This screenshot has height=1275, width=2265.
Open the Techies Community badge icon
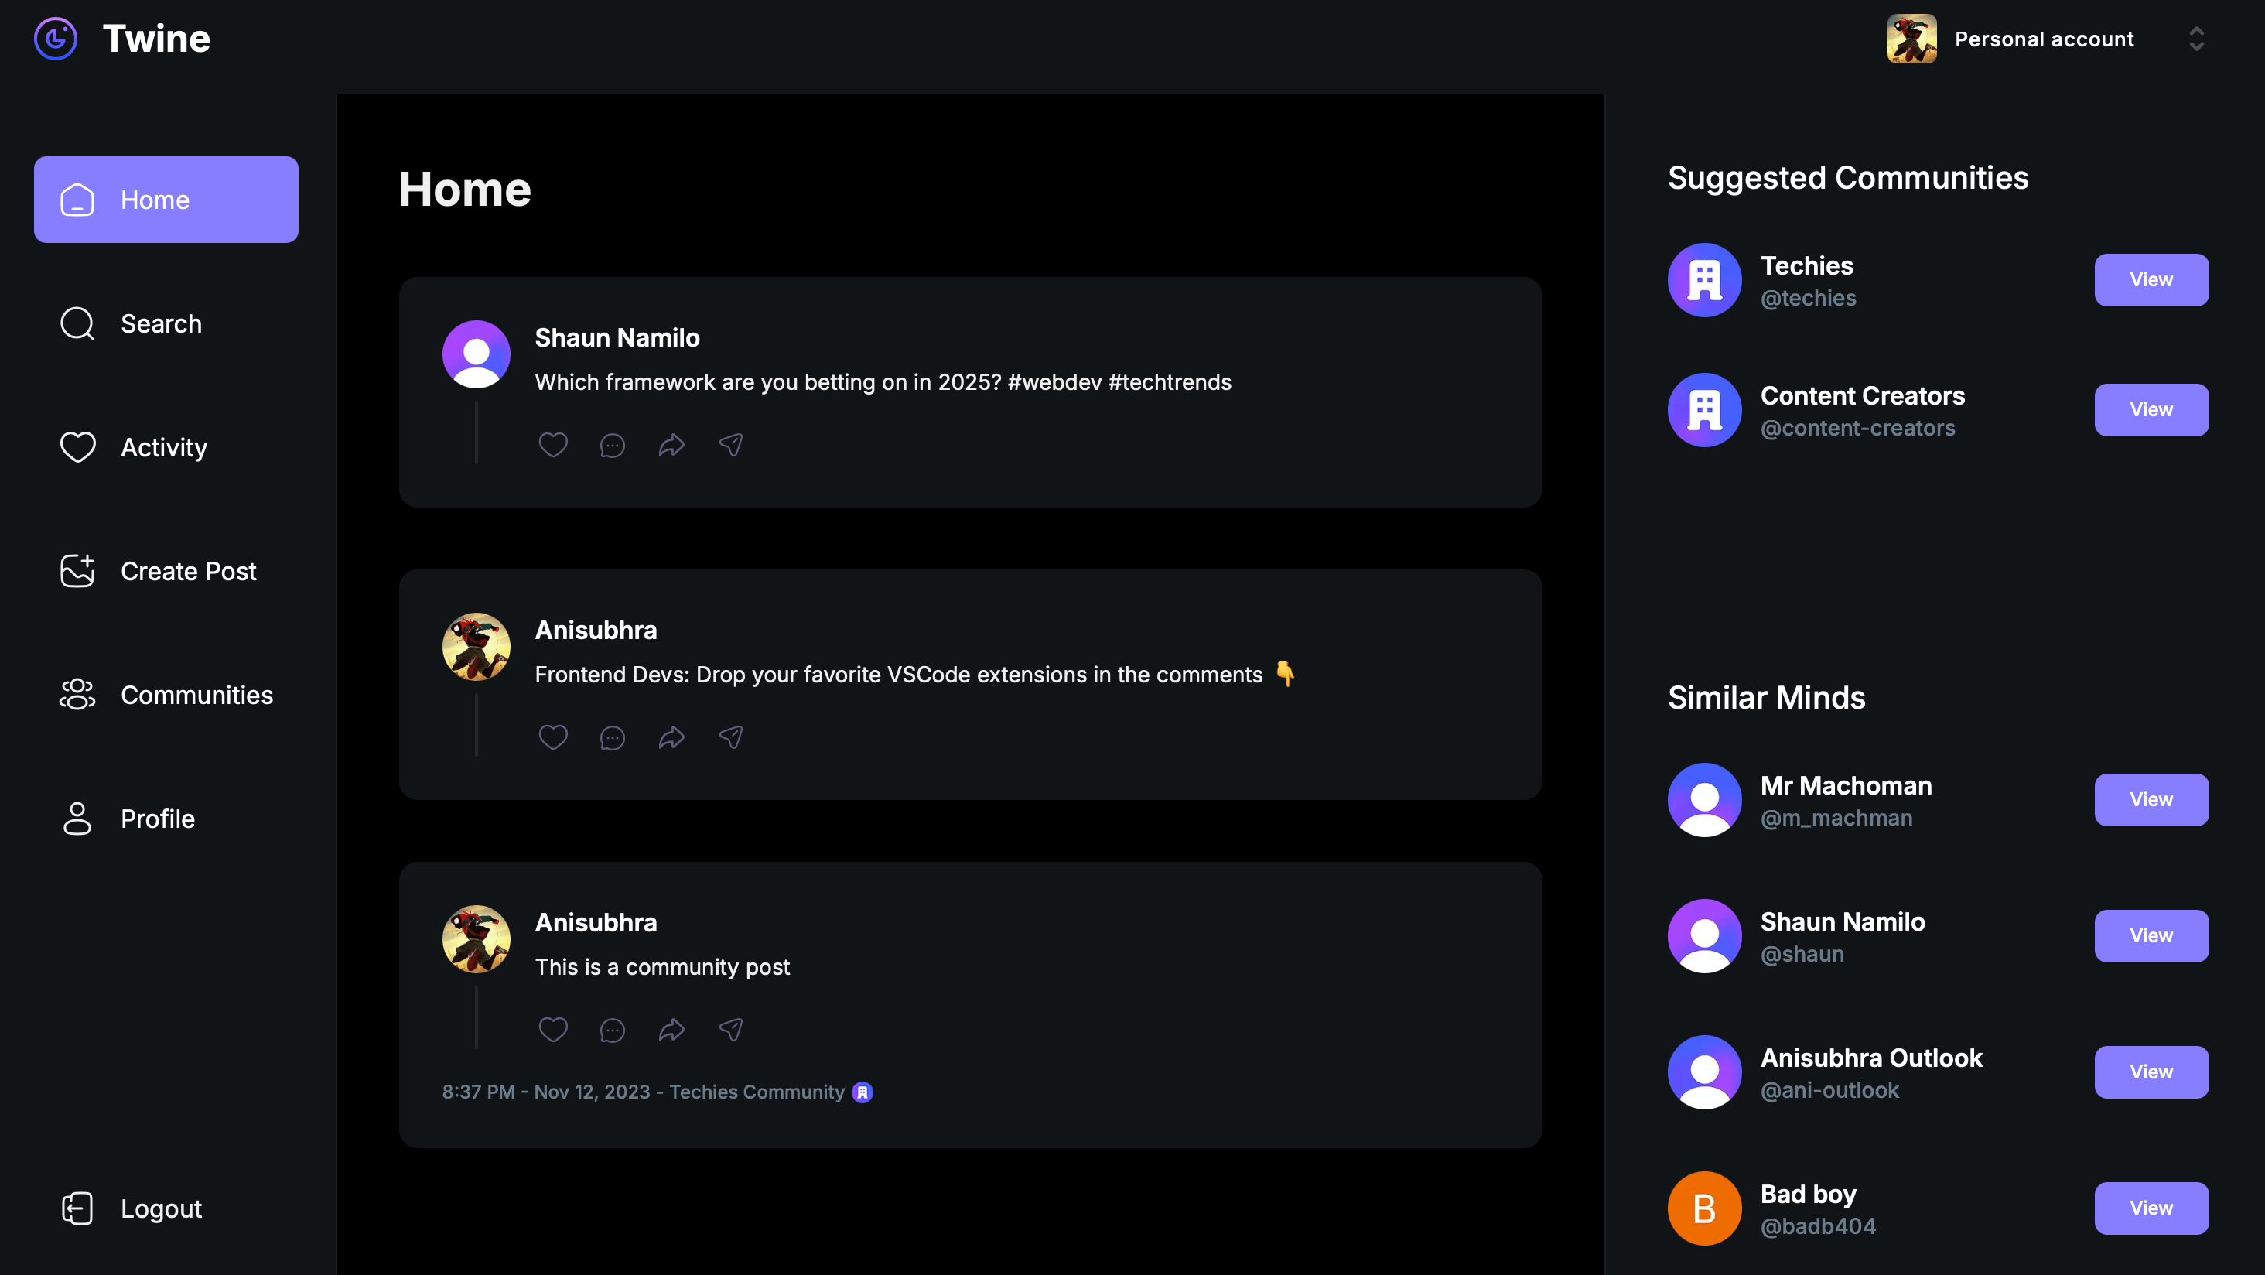tap(863, 1091)
